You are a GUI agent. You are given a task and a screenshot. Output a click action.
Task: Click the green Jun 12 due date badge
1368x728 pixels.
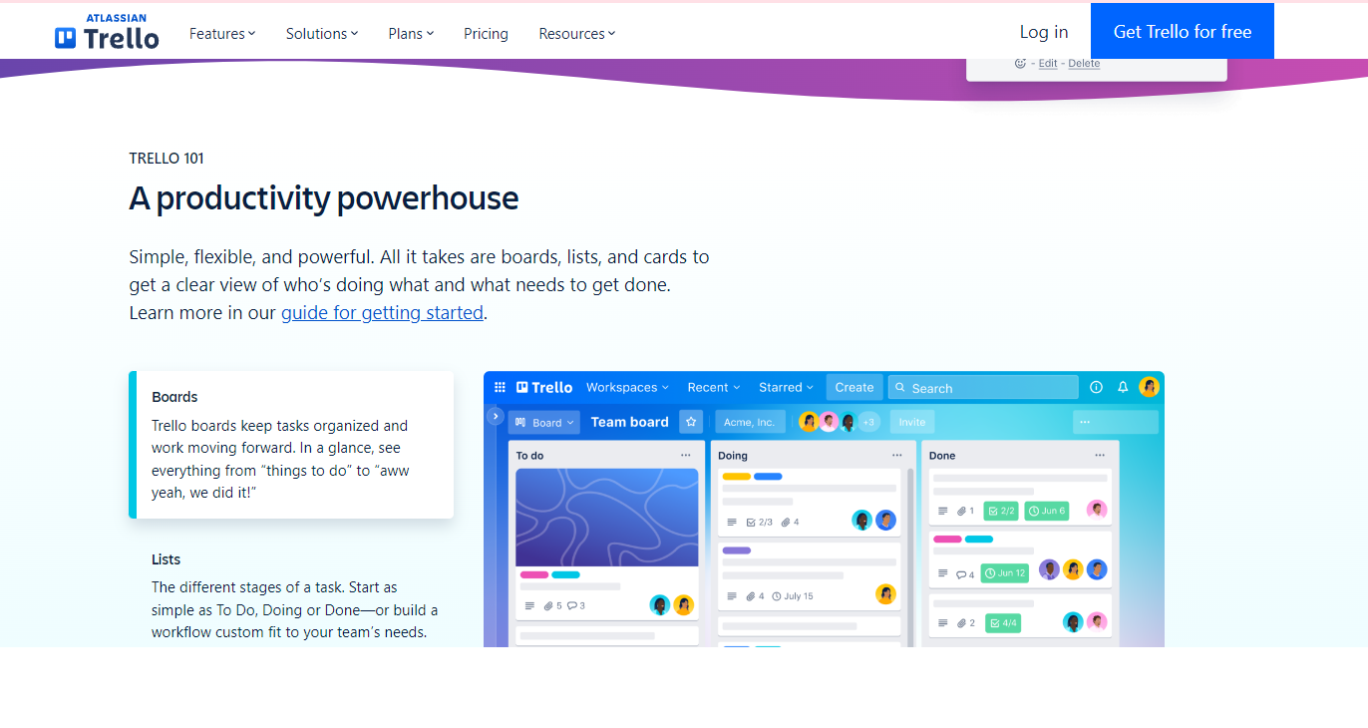1005,573
